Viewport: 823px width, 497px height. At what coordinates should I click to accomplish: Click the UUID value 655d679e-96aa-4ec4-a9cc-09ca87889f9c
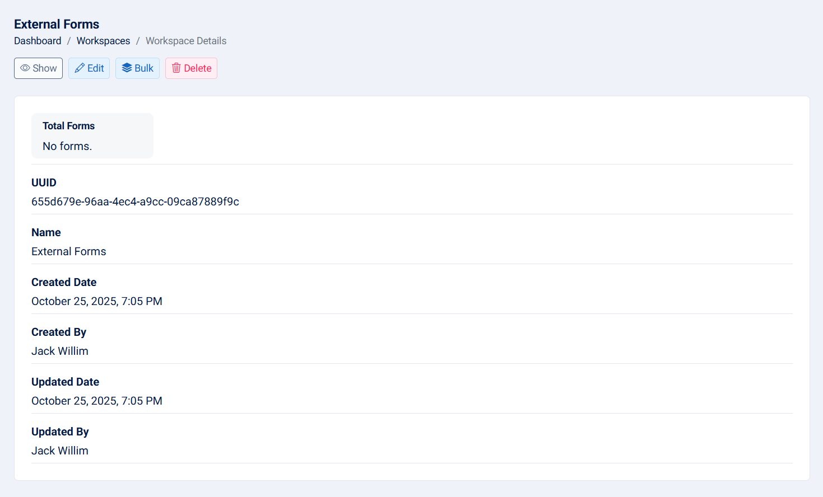pos(135,201)
